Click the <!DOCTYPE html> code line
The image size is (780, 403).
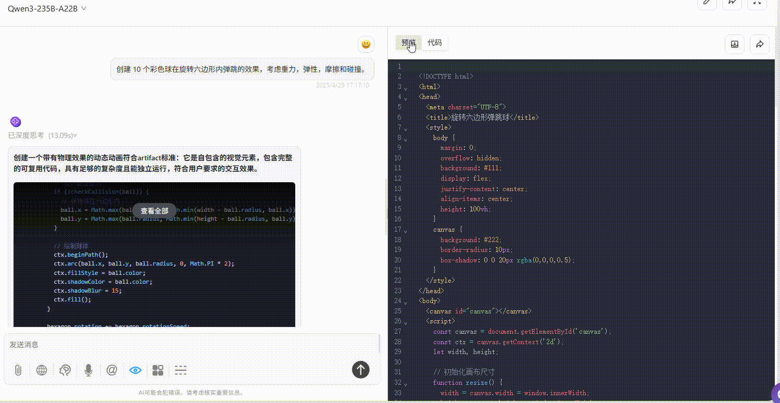click(x=446, y=77)
